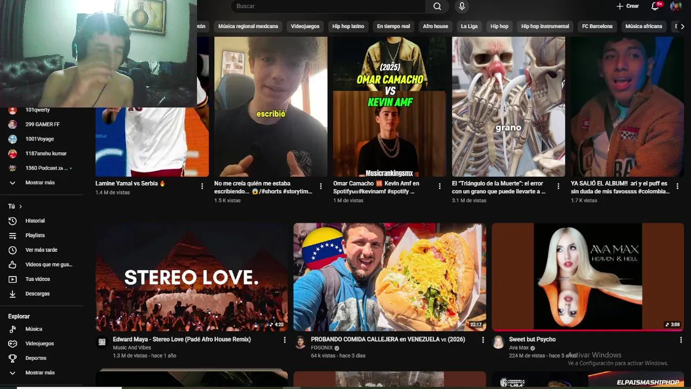Select the Música africana chip
Viewport: 691px width, 389px height.
(x=643, y=26)
